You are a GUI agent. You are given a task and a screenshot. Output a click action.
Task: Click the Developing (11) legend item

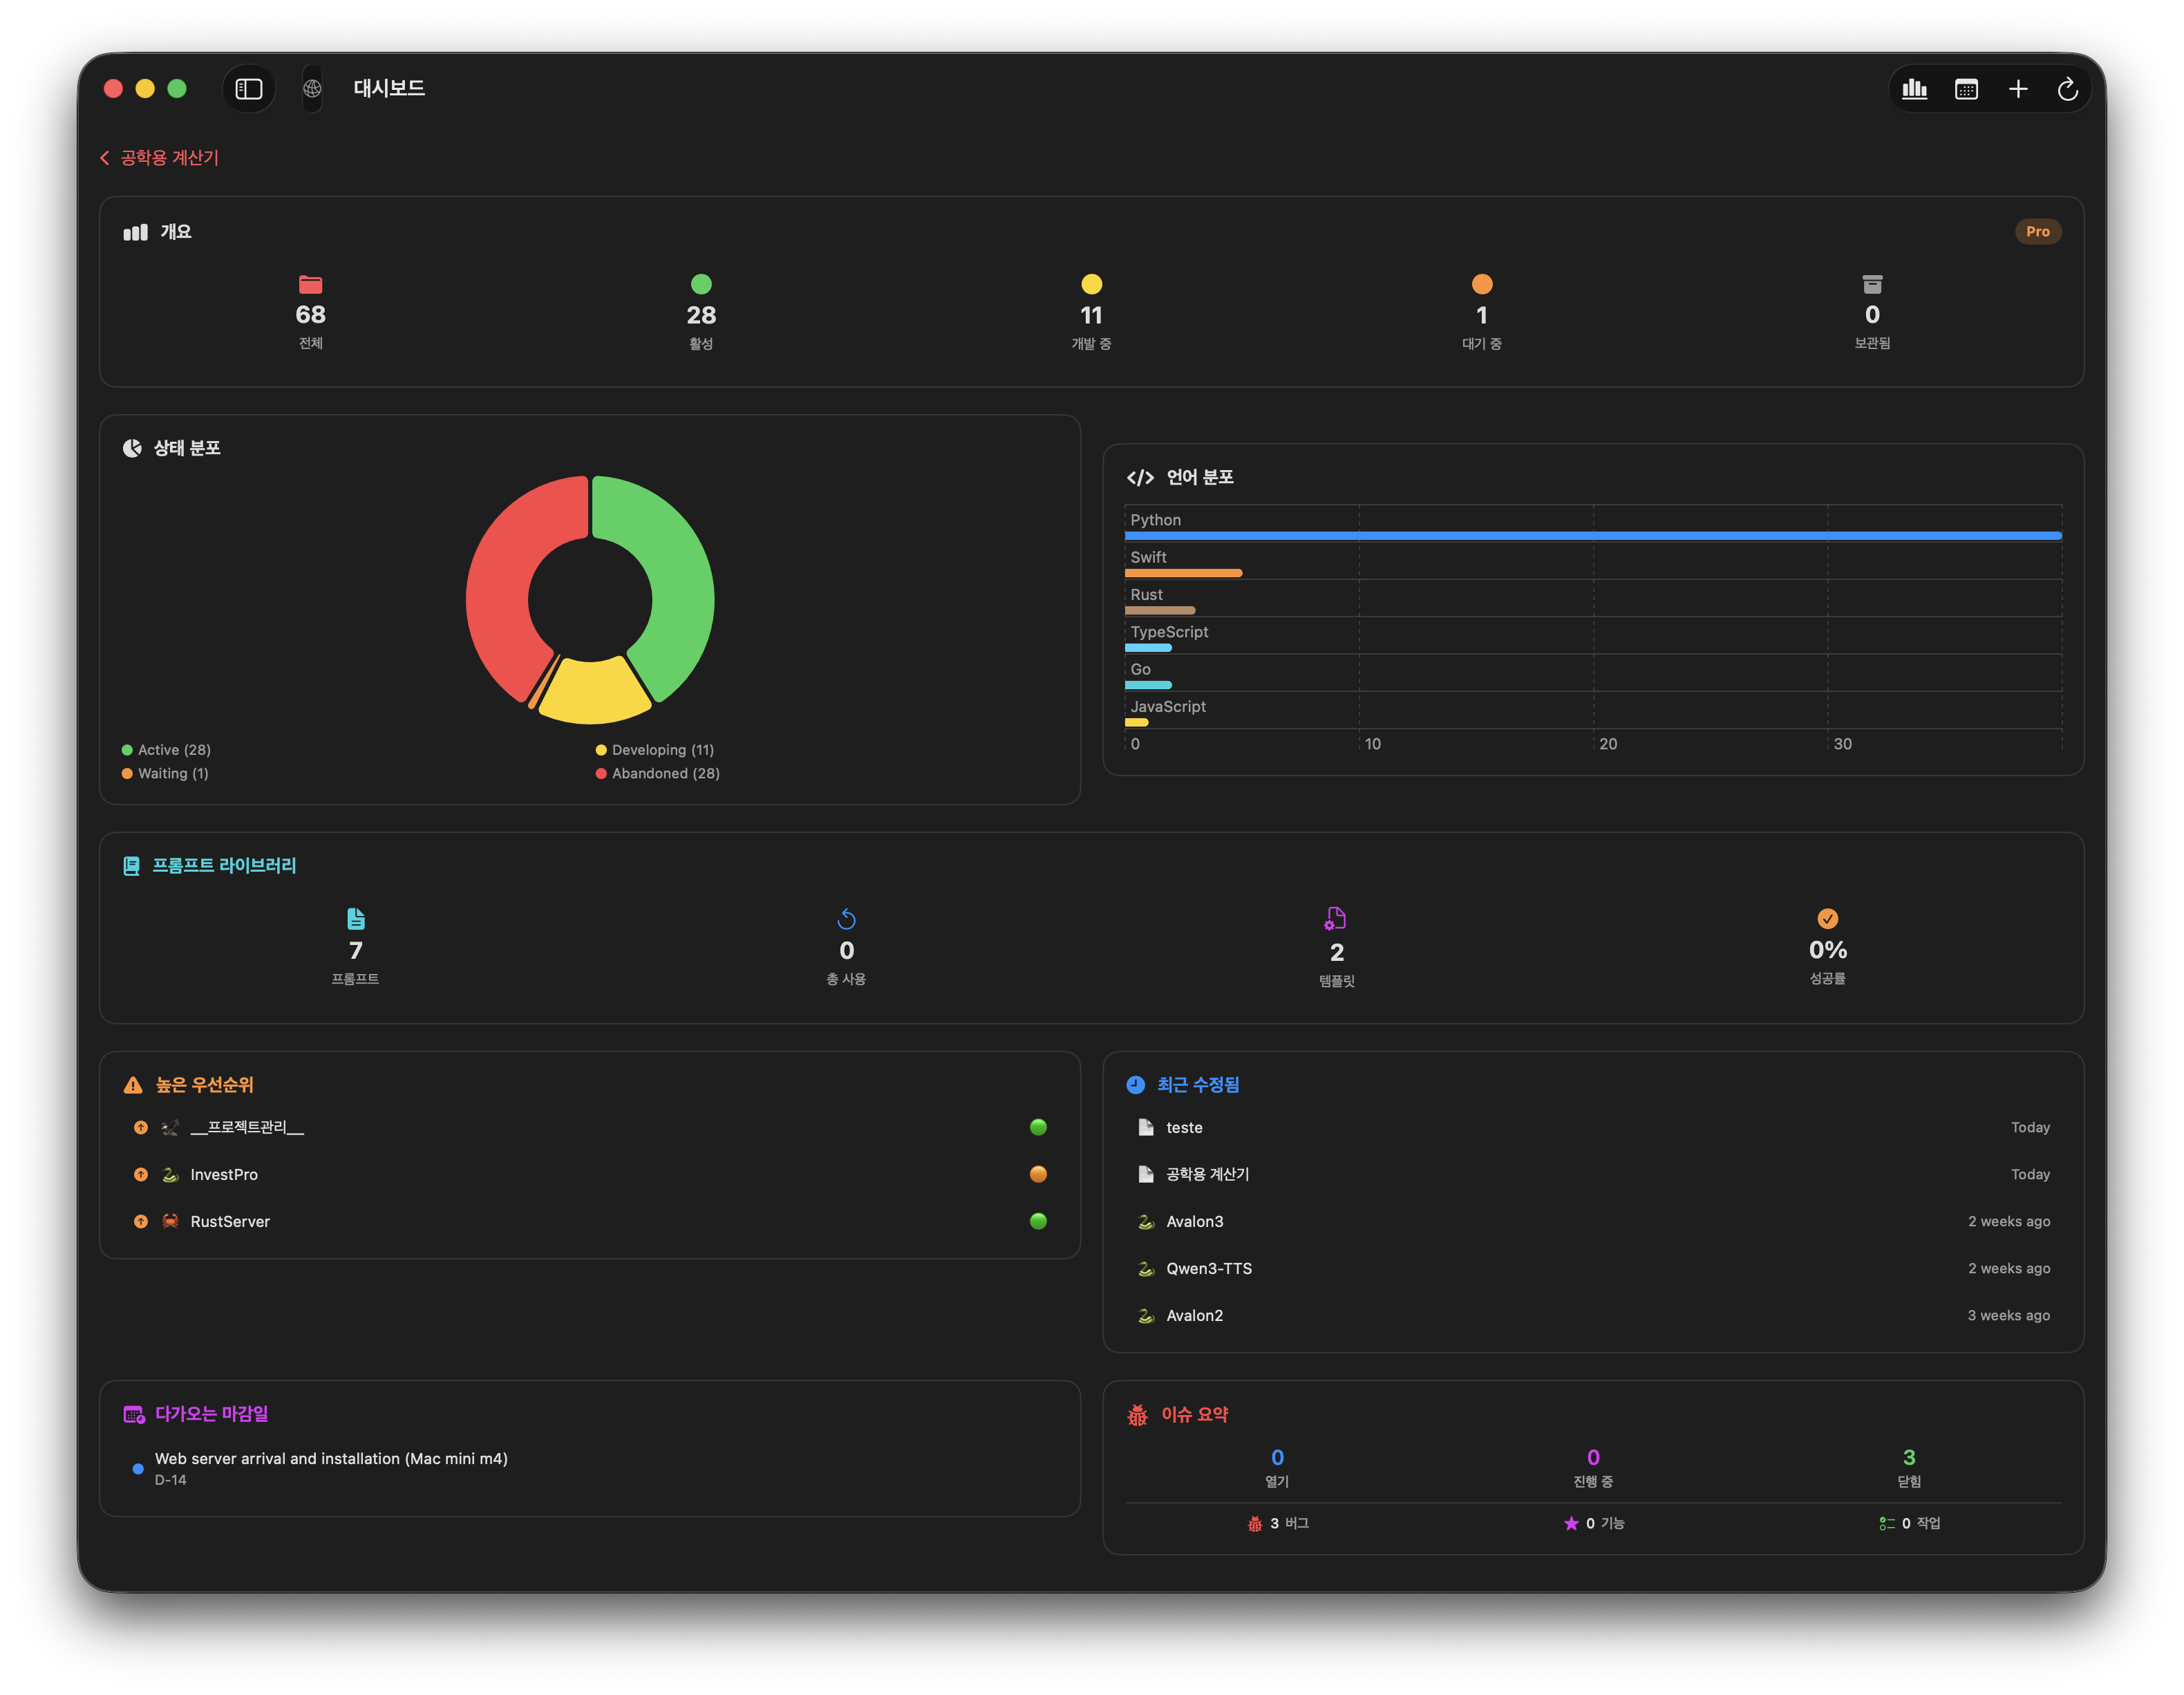655,750
